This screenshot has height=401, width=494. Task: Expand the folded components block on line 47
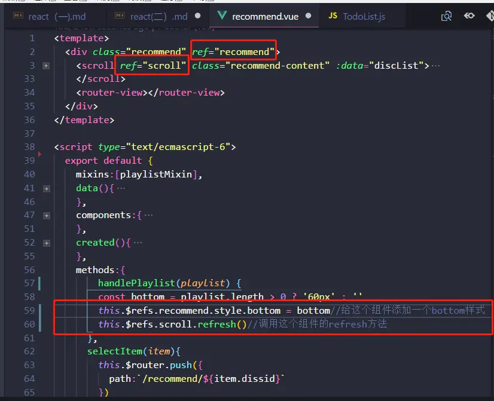pos(46,216)
